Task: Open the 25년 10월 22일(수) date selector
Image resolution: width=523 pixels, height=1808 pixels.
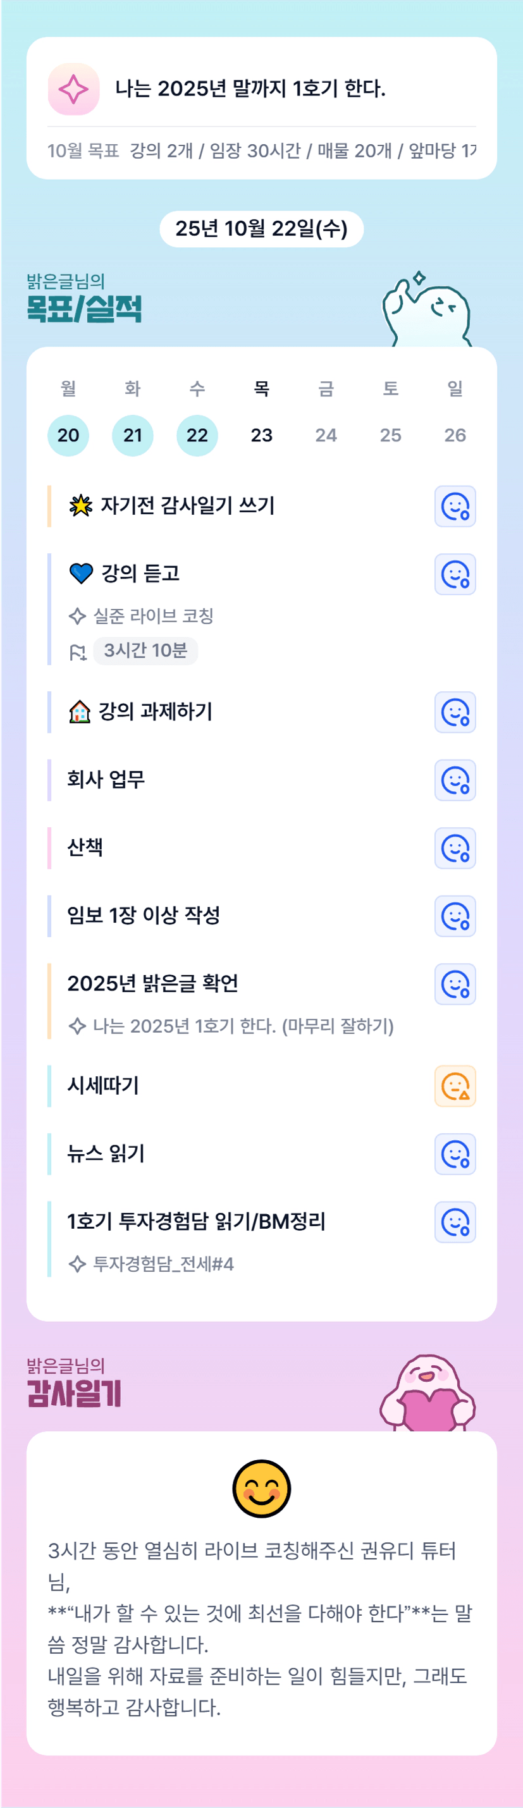Action: pos(261,229)
